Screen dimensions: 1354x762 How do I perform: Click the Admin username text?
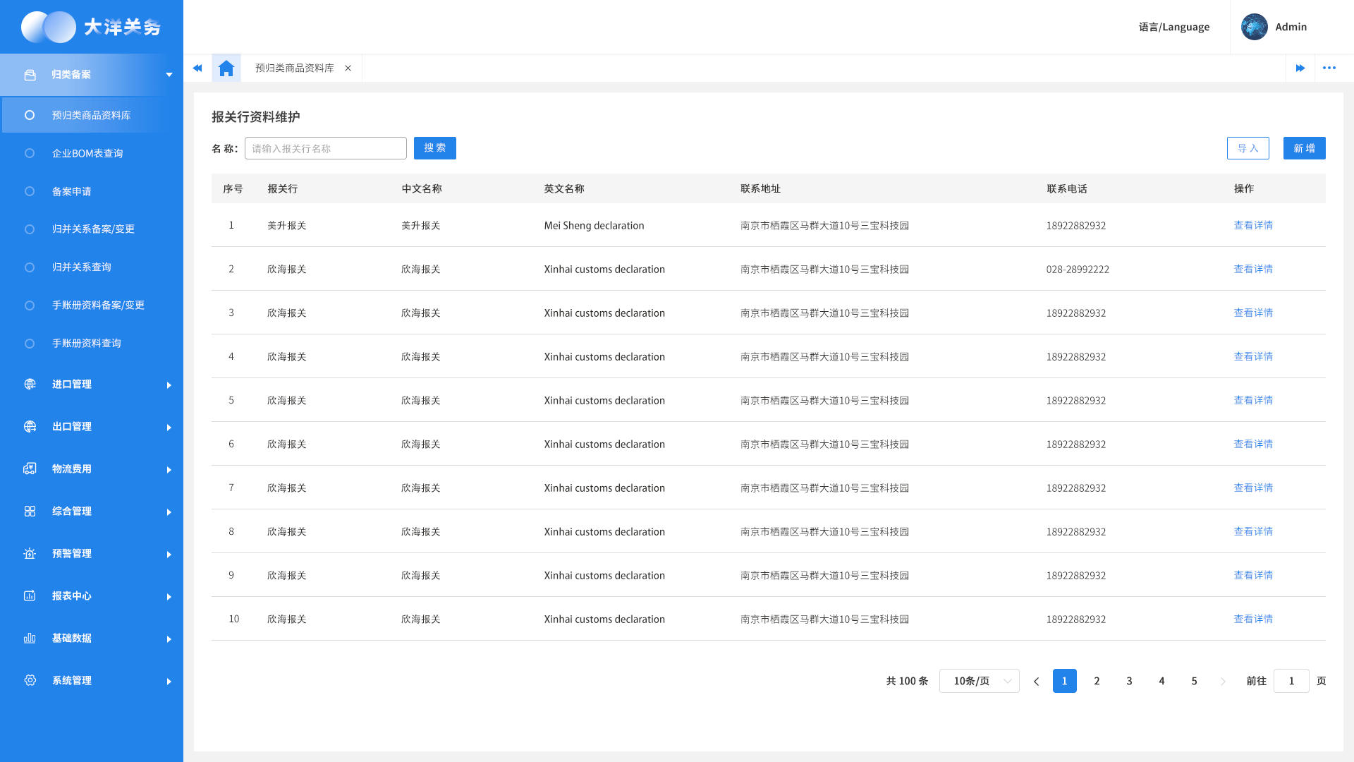coord(1291,27)
